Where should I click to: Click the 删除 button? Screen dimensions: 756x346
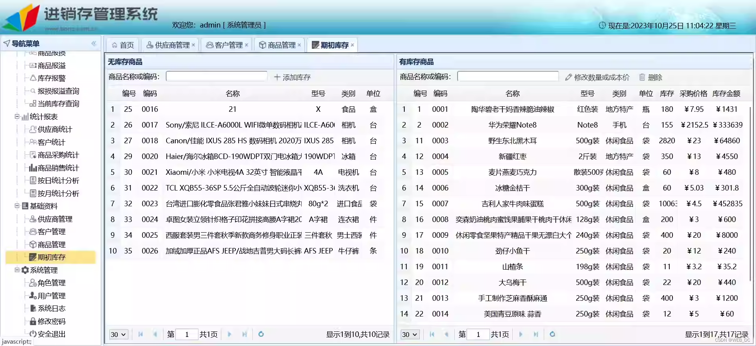click(x=650, y=77)
